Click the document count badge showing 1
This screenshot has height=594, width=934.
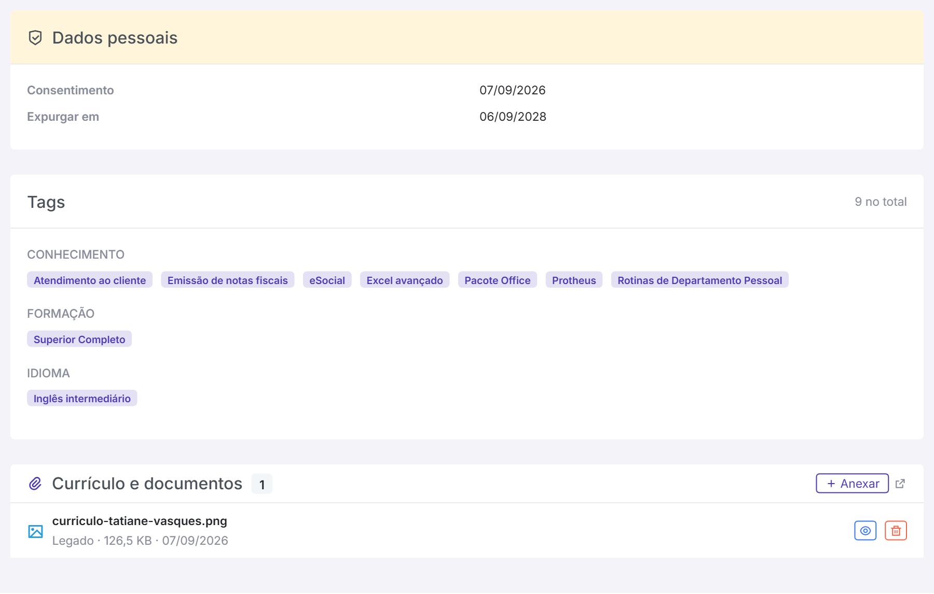coord(262,484)
